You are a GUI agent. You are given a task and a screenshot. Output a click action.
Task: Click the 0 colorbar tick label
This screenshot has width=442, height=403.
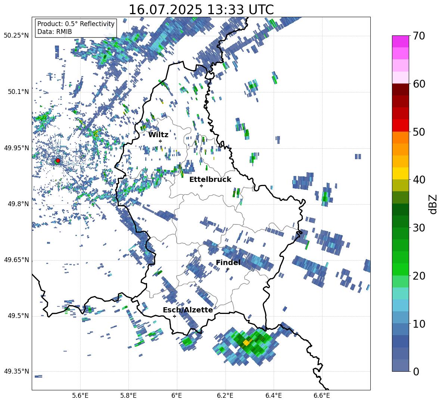[x=416, y=371]
